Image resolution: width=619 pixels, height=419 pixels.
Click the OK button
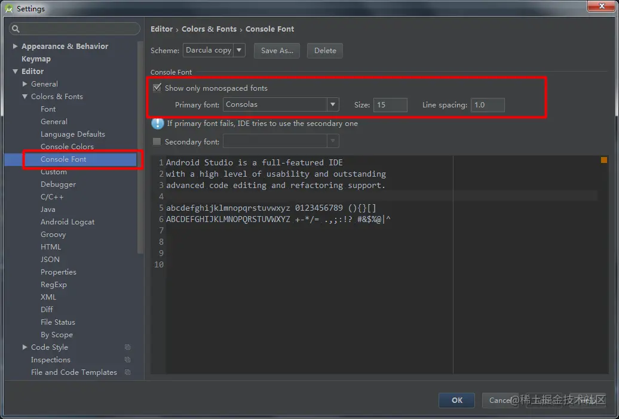pos(456,400)
